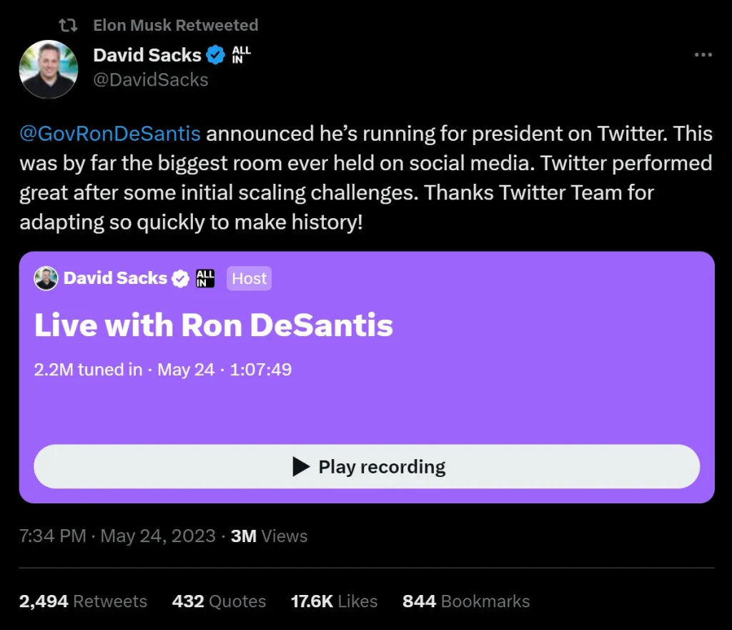View the 432 Quotes list
The image size is (732, 630).
[x=219, y=601]
